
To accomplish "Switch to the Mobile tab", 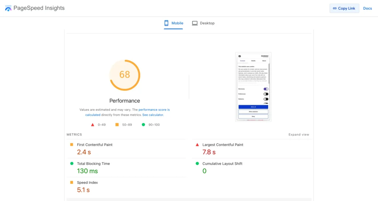I will (173, 23).
